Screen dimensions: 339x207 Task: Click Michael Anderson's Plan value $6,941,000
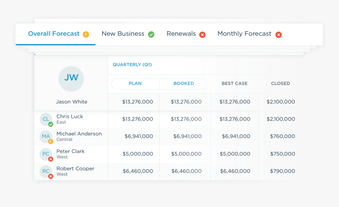pyautogui.click(x=139, y=136)
